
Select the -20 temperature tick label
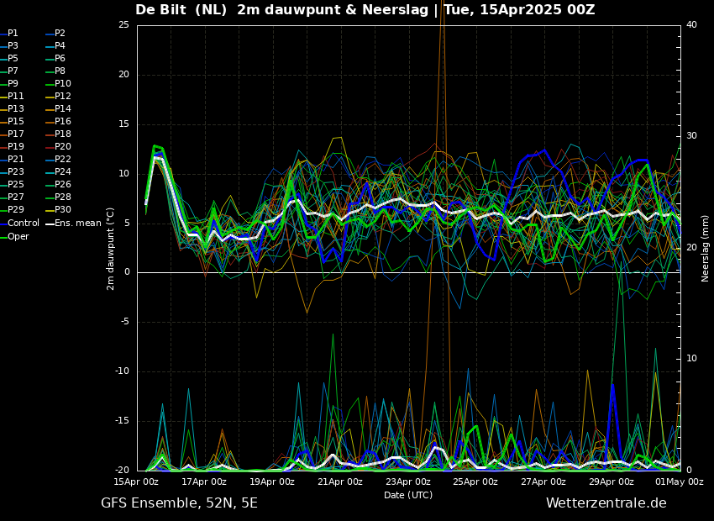coord(123,470)
